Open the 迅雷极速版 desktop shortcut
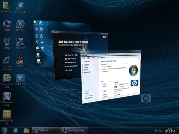 pos(20,80)
